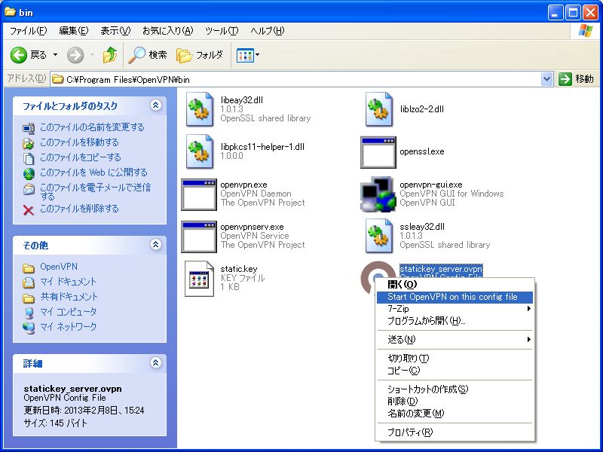Screen dimensions: 603x452
Task: Click the Go (移動) button
Action: 576,79
